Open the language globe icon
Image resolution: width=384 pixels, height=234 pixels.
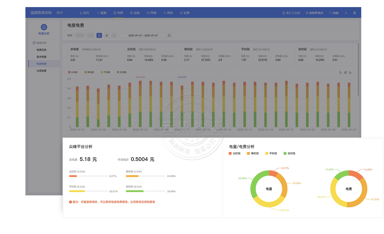coord(354,13)
